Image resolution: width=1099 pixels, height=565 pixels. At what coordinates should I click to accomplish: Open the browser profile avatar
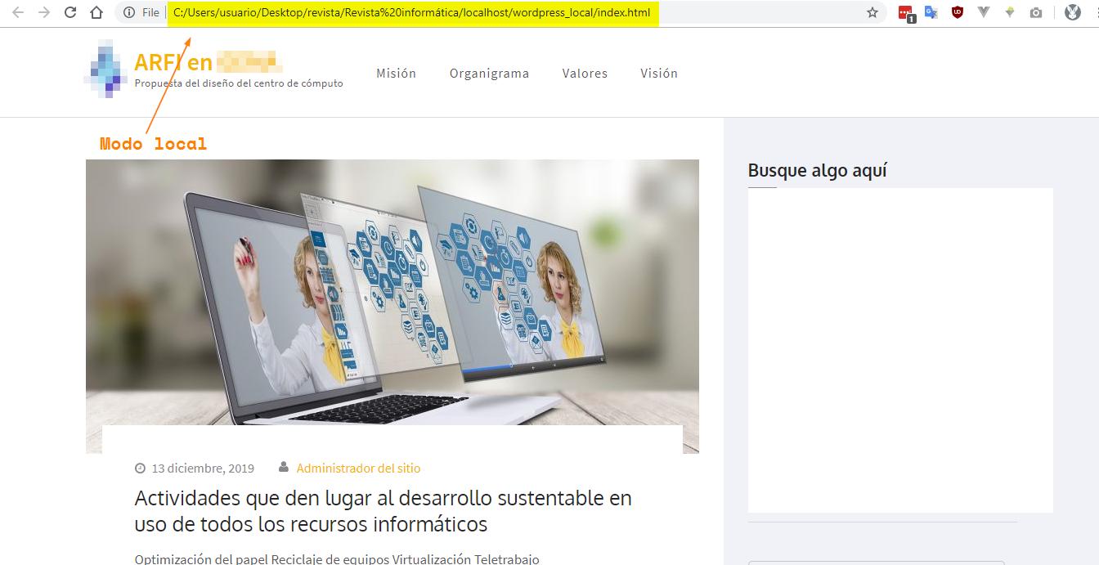(1073, 12)
